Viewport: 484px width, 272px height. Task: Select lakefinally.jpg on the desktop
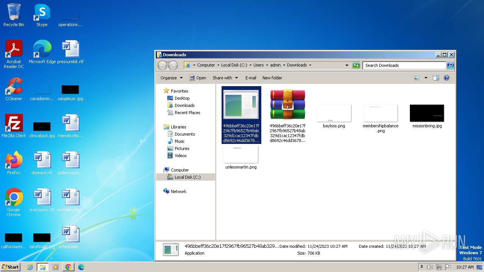click(x=42, y=241)
